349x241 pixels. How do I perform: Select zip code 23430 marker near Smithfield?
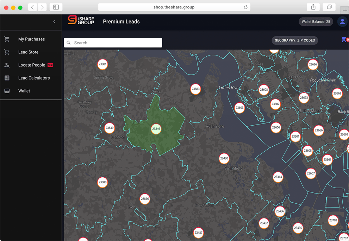tap(224, 158)
